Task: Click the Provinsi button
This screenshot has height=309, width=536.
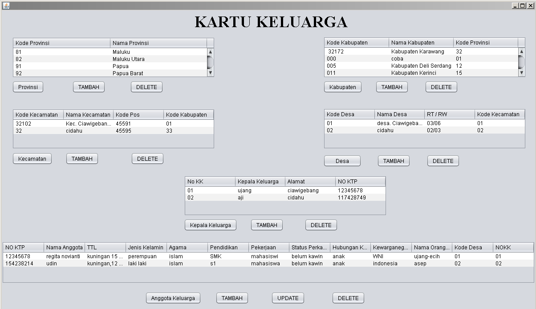Action: click(28, 87)
